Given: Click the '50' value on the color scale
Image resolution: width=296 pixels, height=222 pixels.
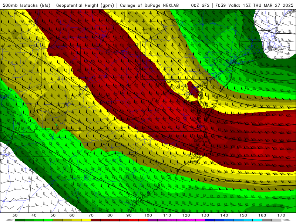Looking at the screenshot, I should [53, 215].
